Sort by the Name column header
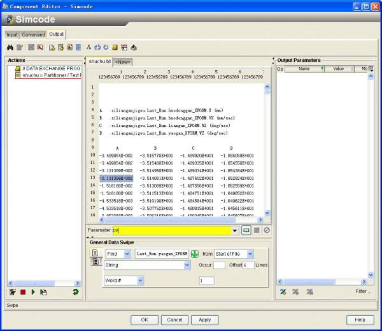Viewport: 382px width, 331px height. [304, 69]
